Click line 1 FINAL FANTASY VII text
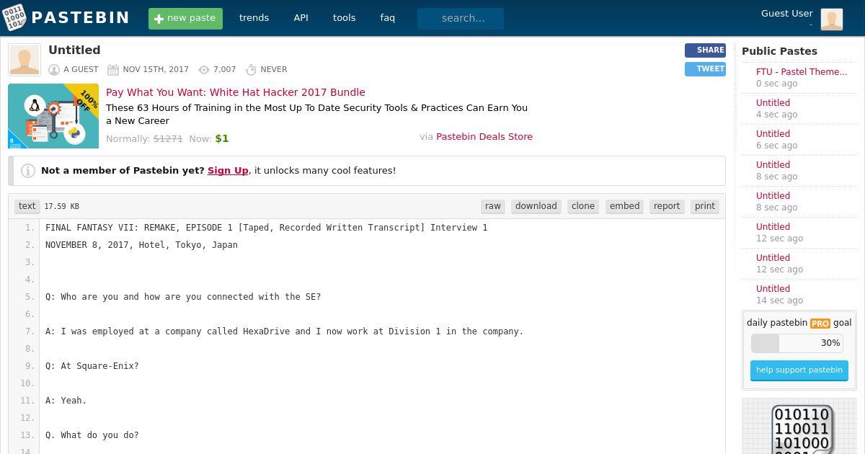The width and height of the screenshot is (865, 454). coord(267,228)
